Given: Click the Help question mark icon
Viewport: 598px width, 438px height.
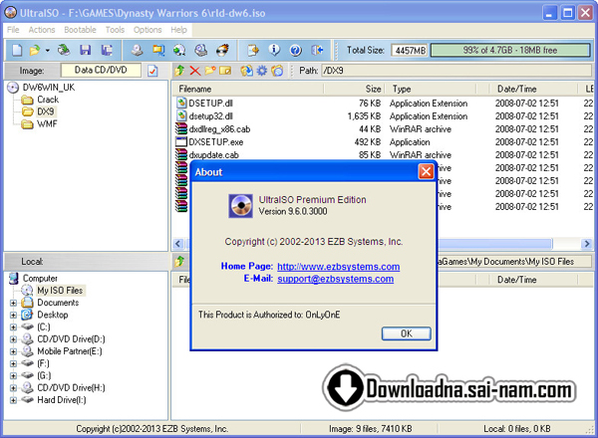Looking at the screenshot, I should coord(296,50).
